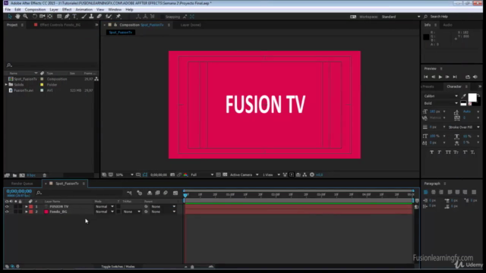Open the 50% magnification dropdown
The height and width of the screenshot is (273, 486).
pos(125,175)
